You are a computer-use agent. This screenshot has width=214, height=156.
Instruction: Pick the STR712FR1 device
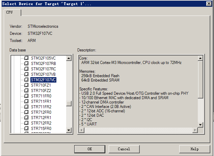[x=41, y=118]
